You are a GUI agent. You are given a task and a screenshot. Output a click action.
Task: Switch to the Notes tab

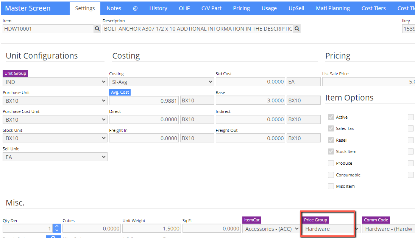[114, 8]
